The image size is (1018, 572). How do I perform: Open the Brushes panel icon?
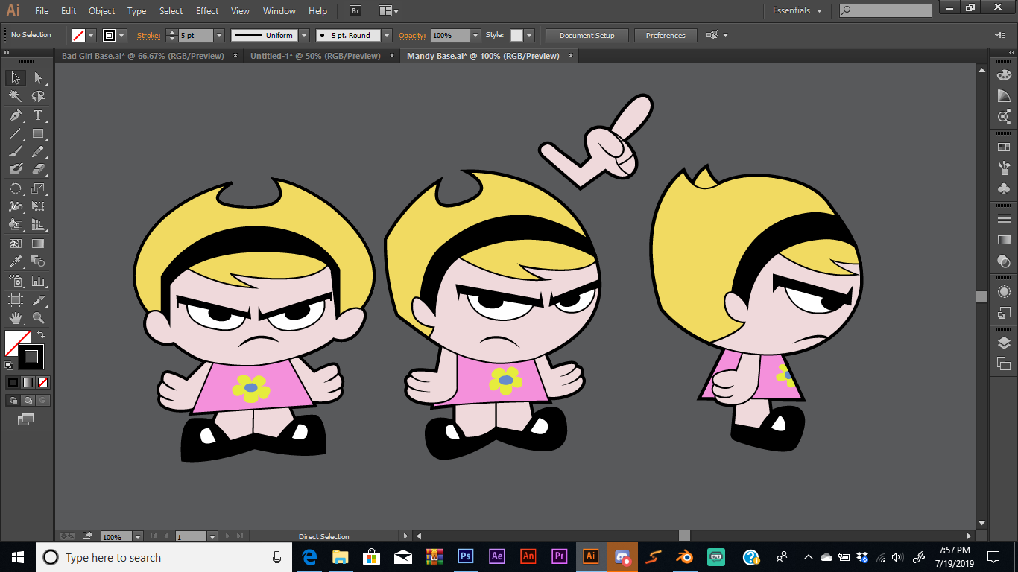pos(1004,168)
